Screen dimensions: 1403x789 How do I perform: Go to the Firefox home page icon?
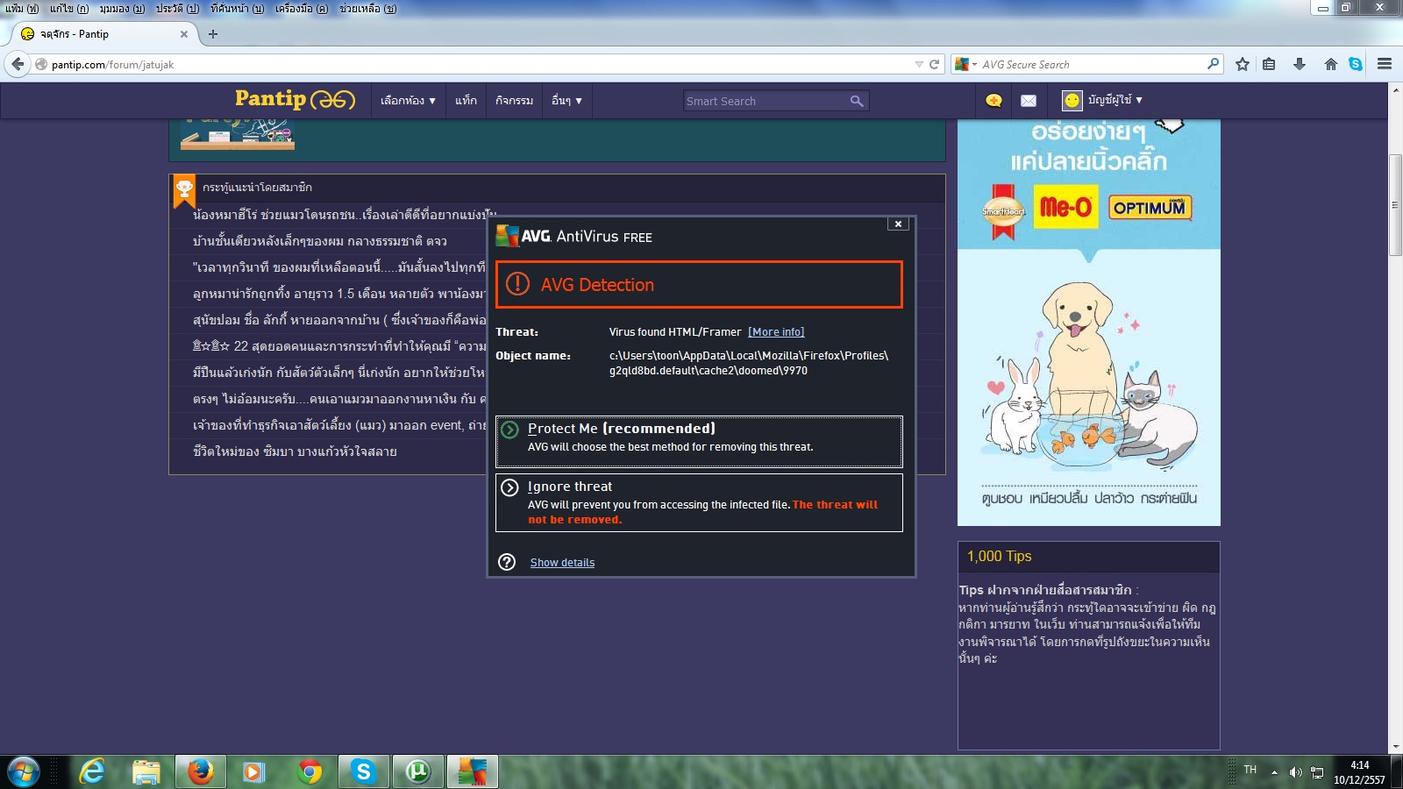(x=1331, y=64)
